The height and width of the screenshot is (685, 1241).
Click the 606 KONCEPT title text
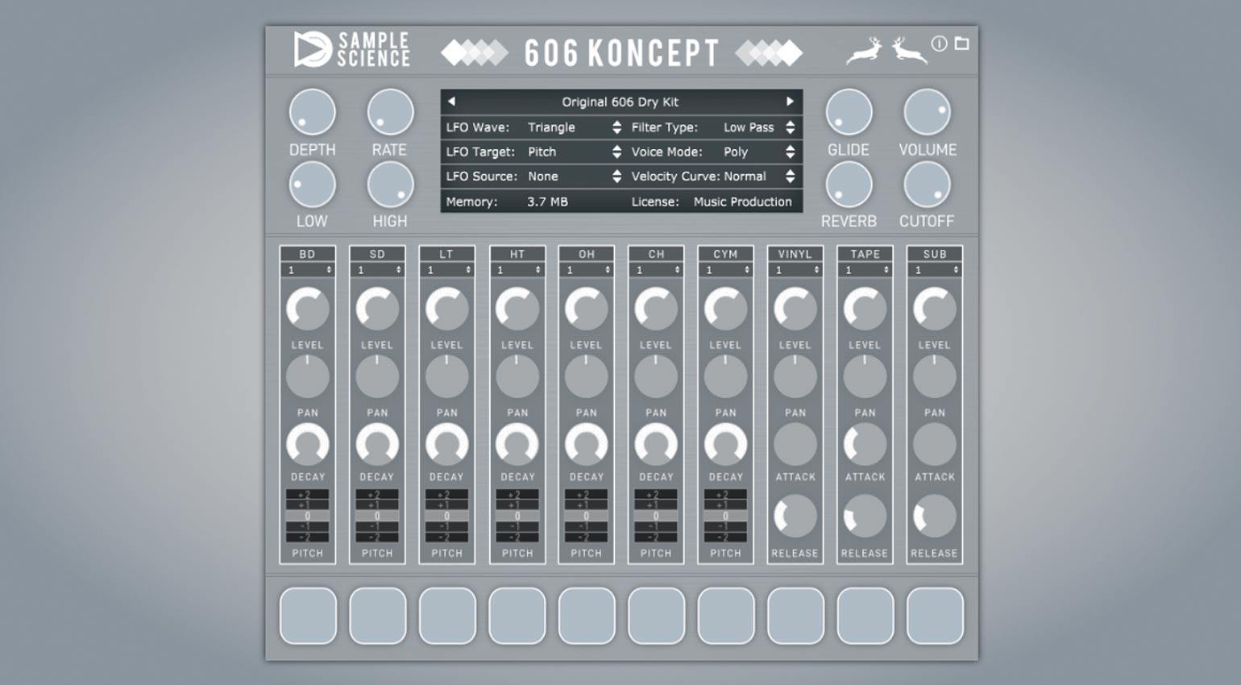tap(620, 53)
